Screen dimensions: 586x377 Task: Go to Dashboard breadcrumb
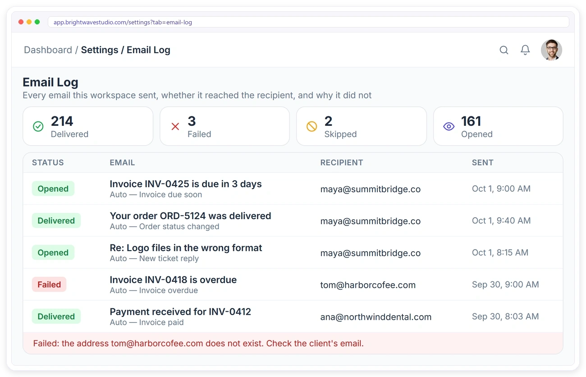coord(48,50)
